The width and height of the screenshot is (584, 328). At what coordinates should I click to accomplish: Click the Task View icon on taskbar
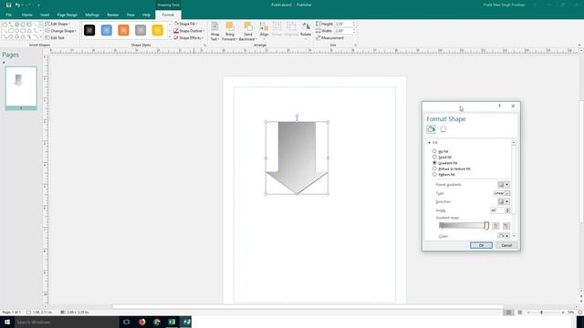[127, 322]
